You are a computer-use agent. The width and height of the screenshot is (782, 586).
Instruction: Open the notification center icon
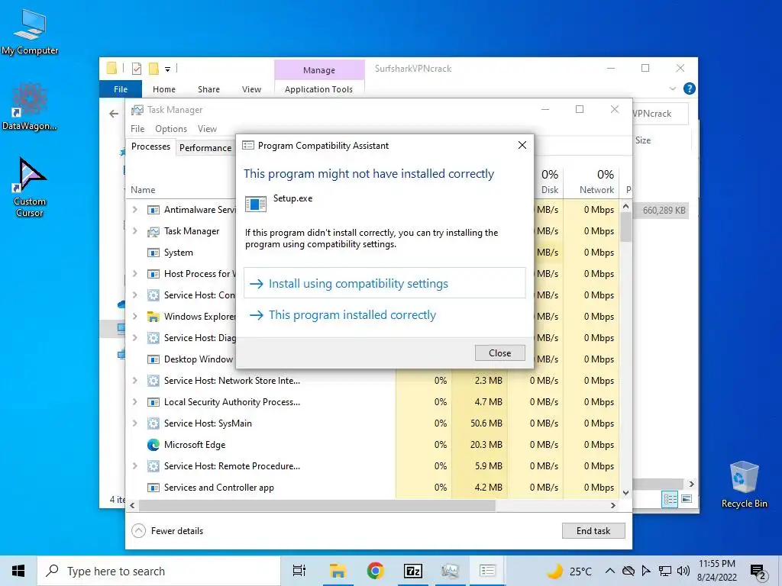pyautogui.click(x=758, y=572)
